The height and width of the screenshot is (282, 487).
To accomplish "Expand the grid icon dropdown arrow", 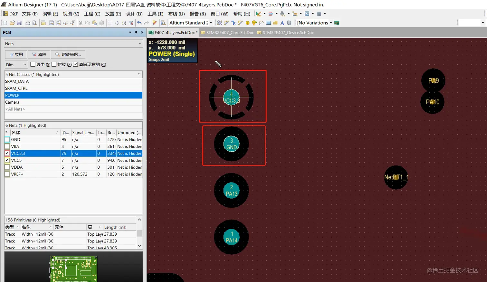I will point(325,14).
